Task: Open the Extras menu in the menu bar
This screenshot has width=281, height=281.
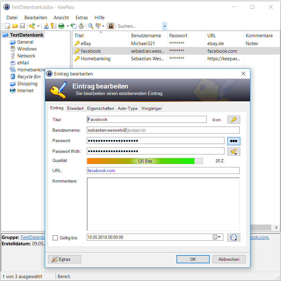Action: coord(81,18)
